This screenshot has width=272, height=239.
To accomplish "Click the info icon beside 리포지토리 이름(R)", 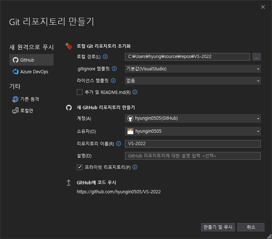I will (119, 144).
